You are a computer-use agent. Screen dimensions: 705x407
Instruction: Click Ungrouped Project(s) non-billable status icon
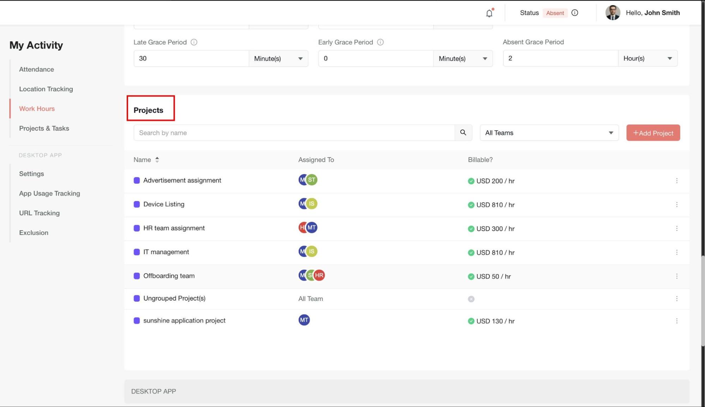point(471,299)
